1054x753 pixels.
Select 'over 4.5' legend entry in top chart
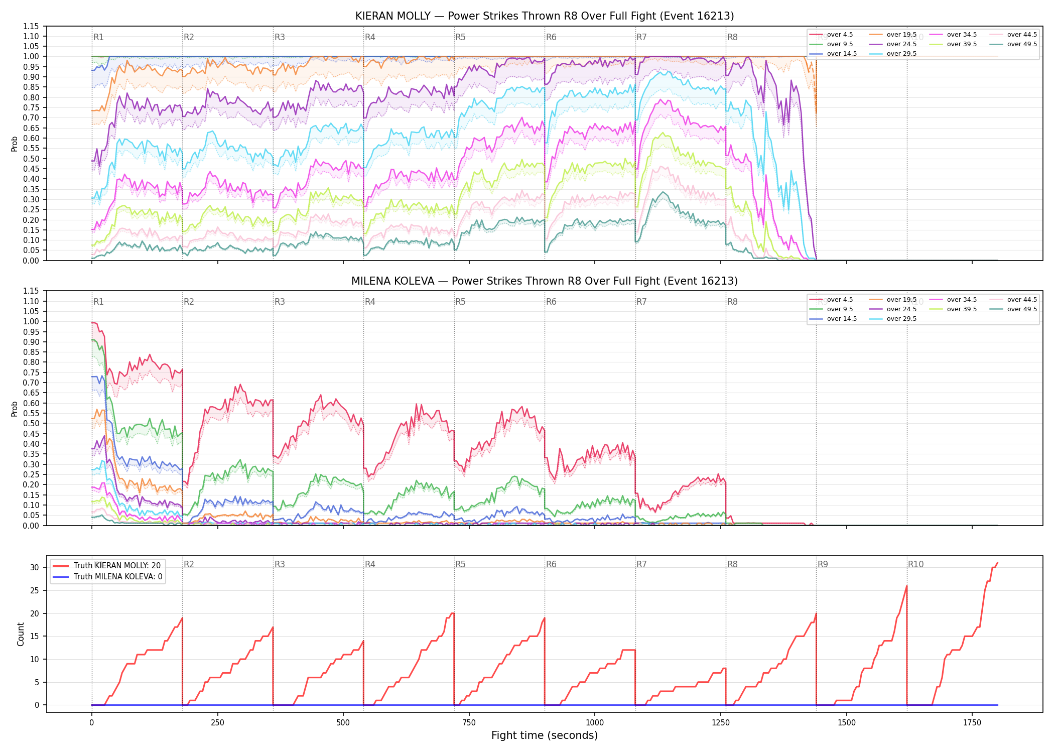point(831,35)
